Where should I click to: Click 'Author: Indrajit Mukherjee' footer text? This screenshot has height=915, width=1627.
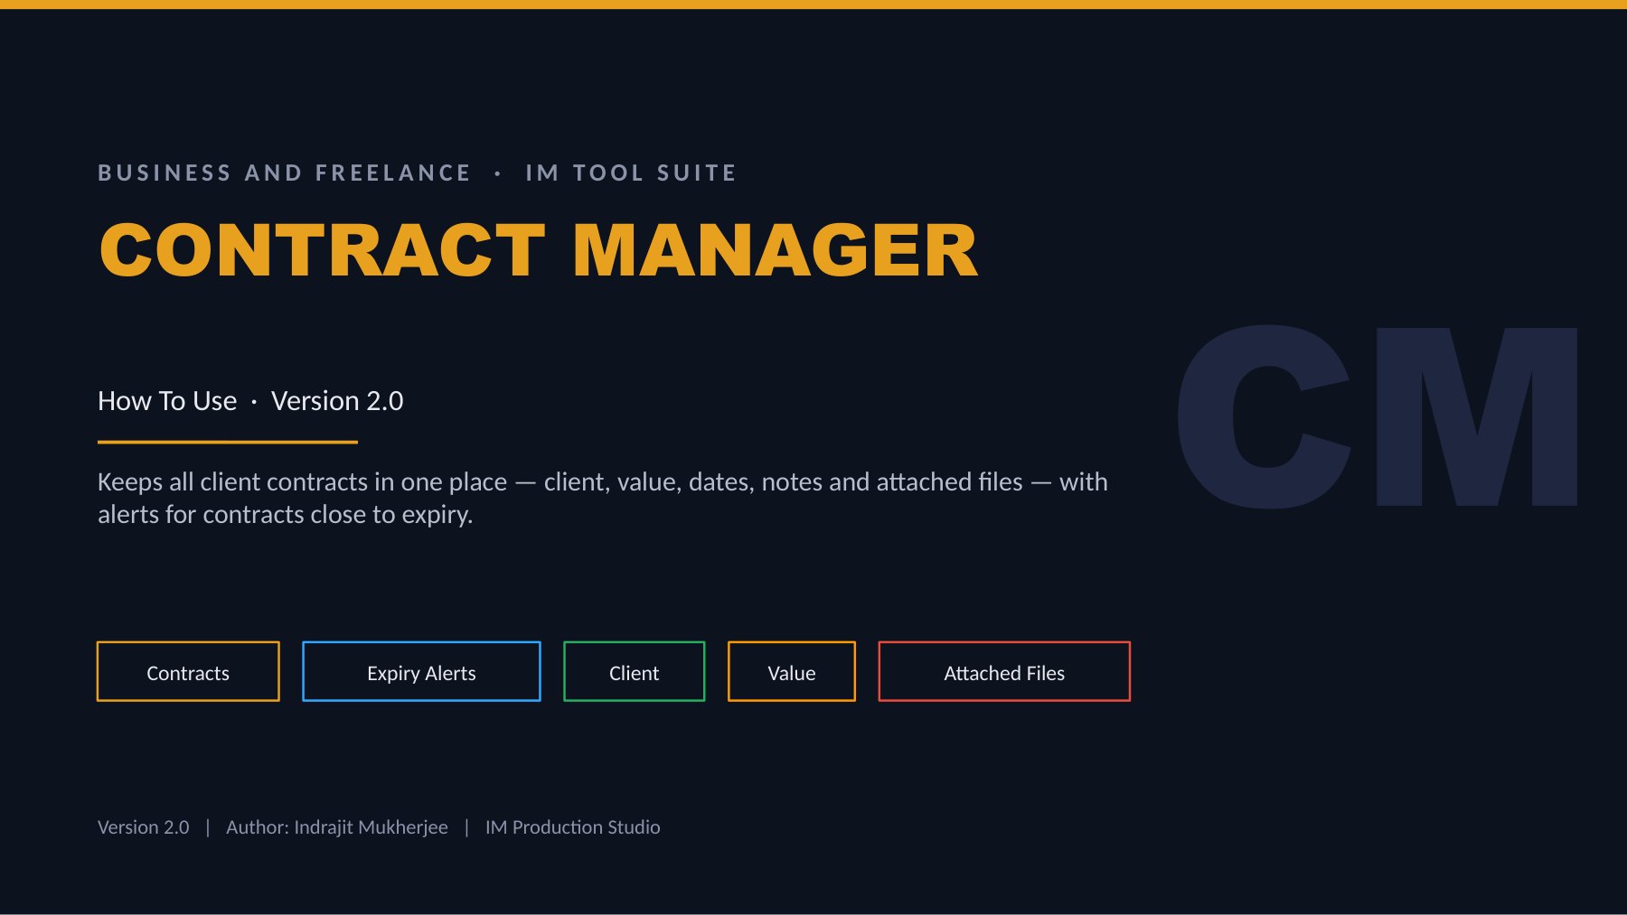[336, 827]
